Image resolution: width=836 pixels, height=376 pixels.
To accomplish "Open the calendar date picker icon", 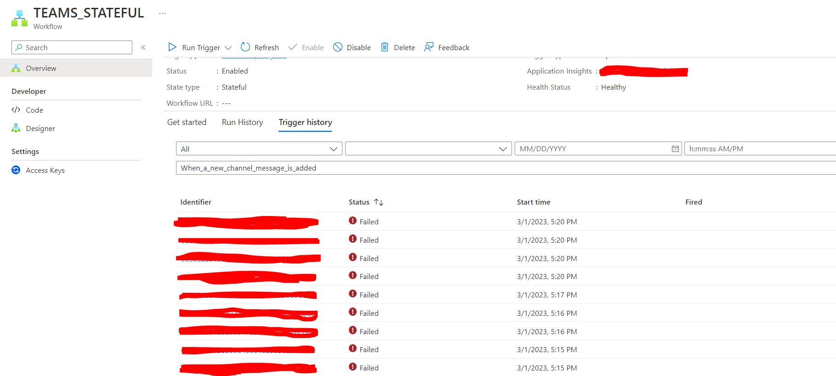I will click(675, 148).
